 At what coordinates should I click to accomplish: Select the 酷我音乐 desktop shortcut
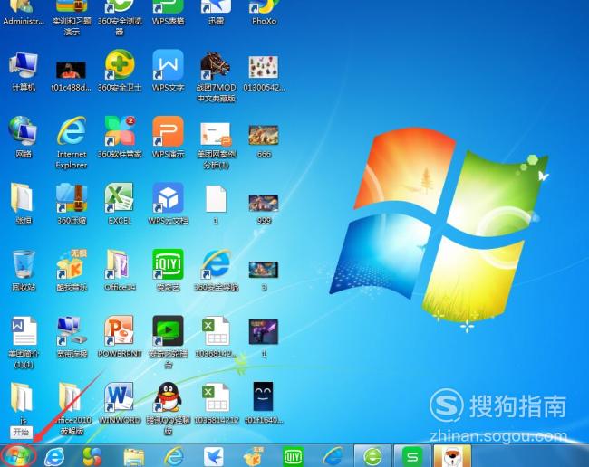point(72,270)
